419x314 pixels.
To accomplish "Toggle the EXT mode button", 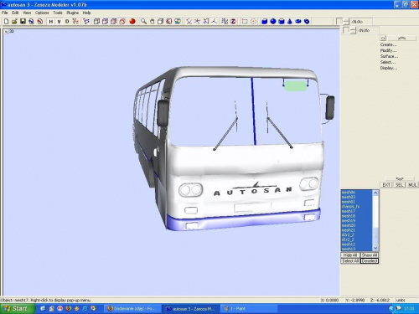I will pos(386,185).
